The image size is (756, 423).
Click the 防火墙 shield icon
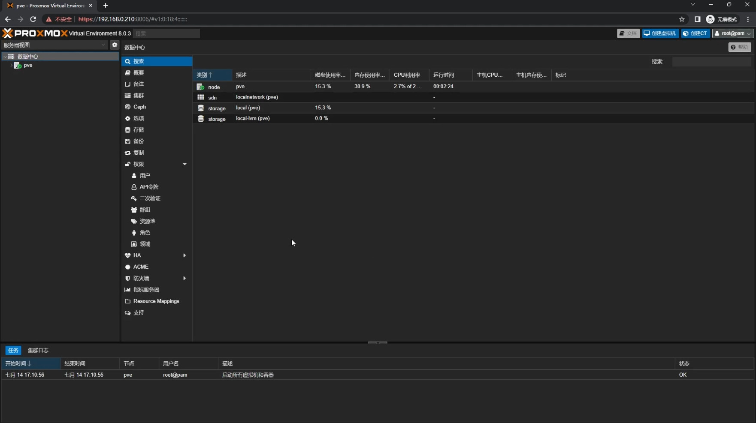click(127, 278)
